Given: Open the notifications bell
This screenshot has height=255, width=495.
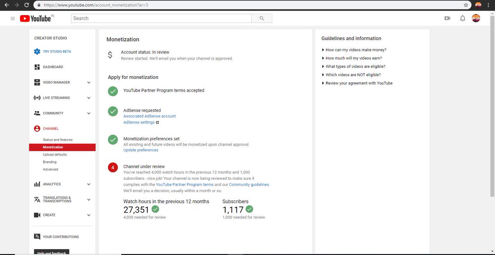Looking at the screenshot, I should click(462, 19).
